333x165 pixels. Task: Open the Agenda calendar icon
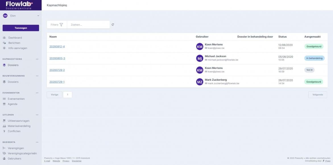(4, 104)
